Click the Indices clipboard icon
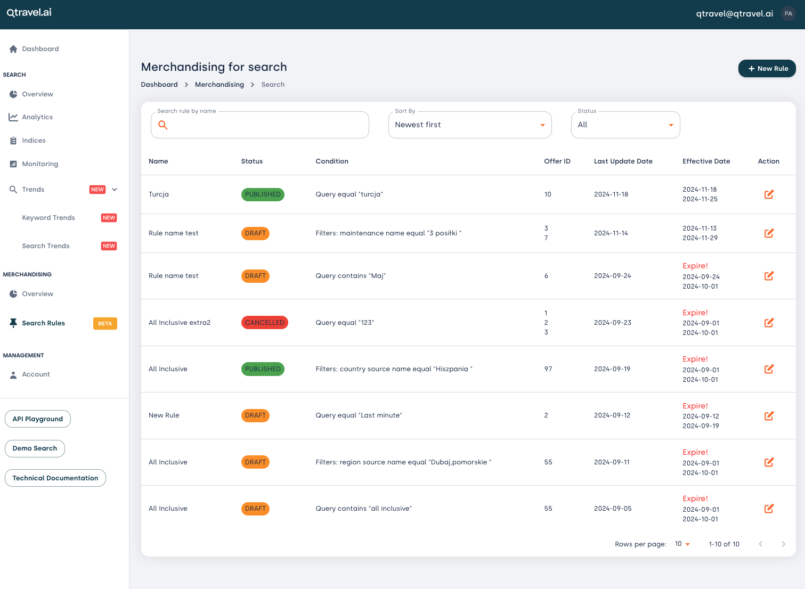Screen dimensions: 805x589 (x=13, y=141)
